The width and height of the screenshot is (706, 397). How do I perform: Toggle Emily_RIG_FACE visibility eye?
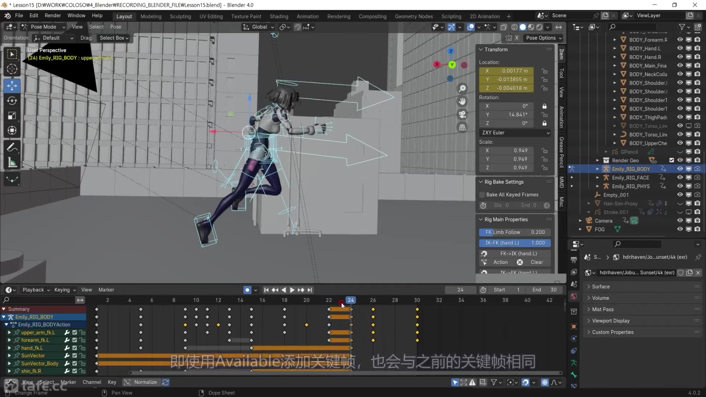(x=680, y=178)
